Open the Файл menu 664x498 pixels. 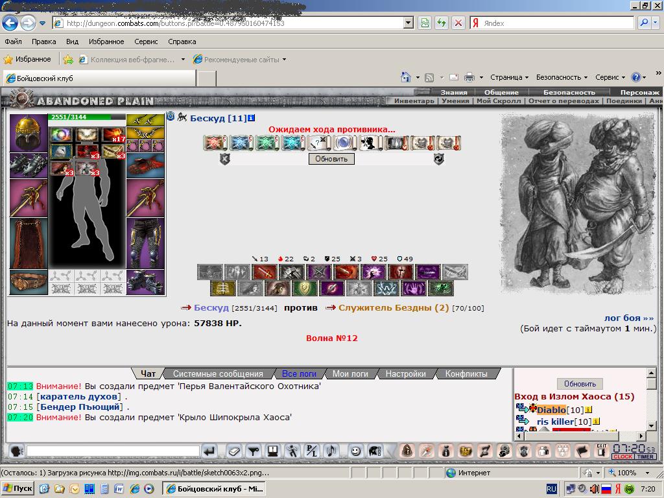[x=13, y=41]
